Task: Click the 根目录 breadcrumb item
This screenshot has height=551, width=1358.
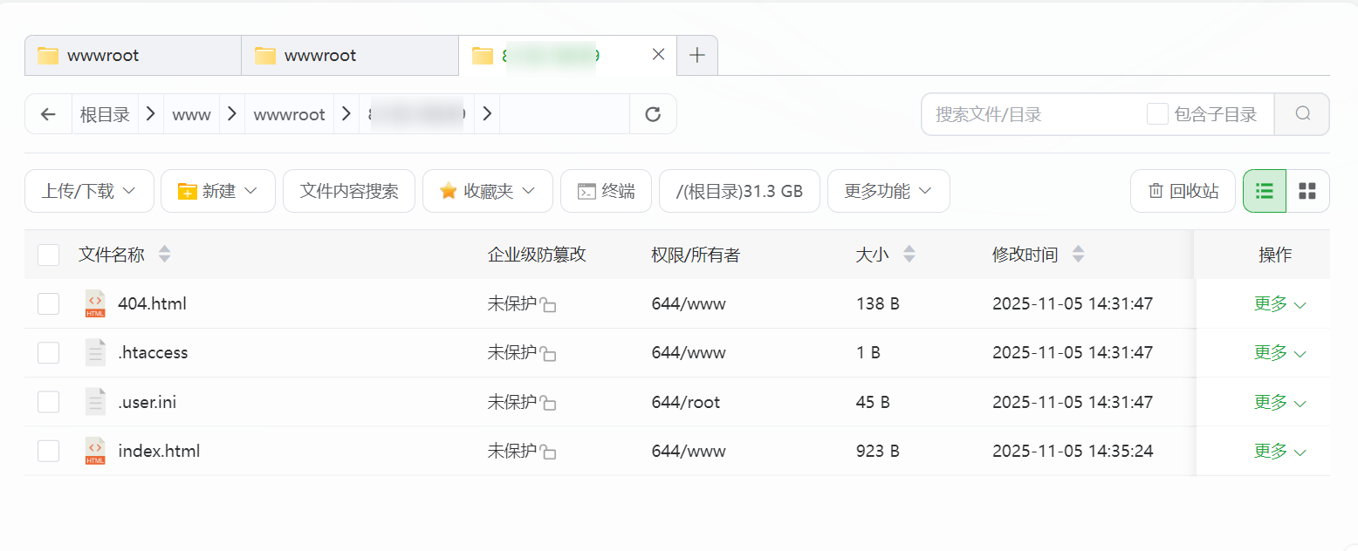Action: pos(105,113)
